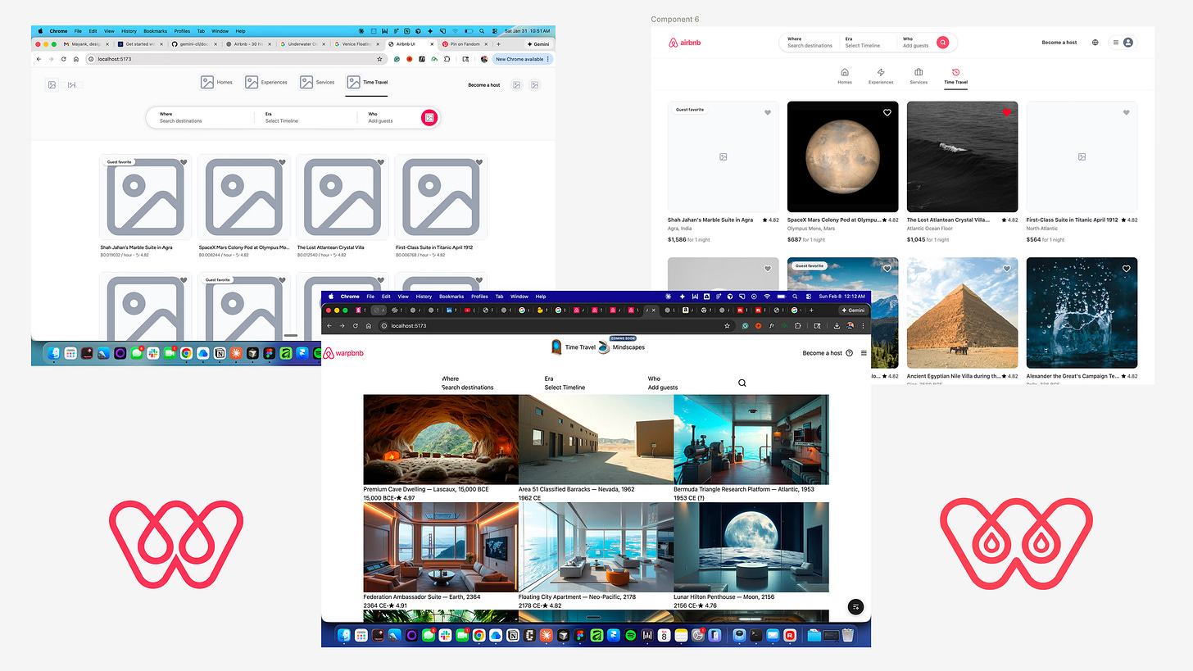Image resolution: width=1193 pixels, height=671 pixels.
Task: Unfavorite red heart on Lost Atlantean card, Component 6
Action: [x=1007, y=112]
